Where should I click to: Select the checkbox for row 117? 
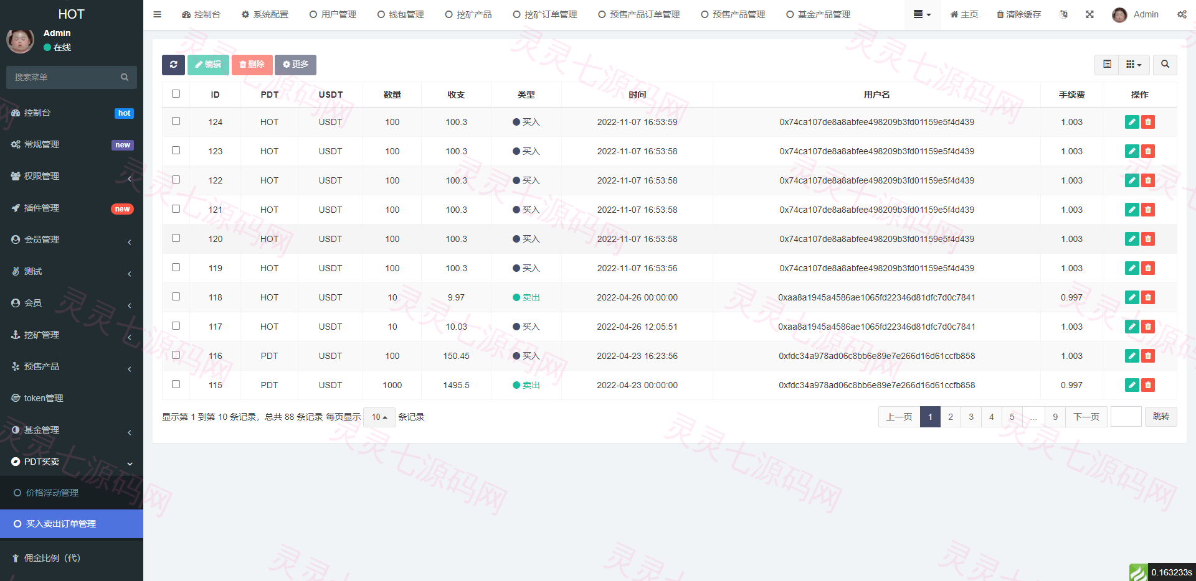[x=176, y=326]
